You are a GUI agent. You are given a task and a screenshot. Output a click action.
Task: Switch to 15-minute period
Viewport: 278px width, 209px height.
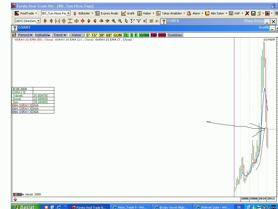(x=94, y=35)
